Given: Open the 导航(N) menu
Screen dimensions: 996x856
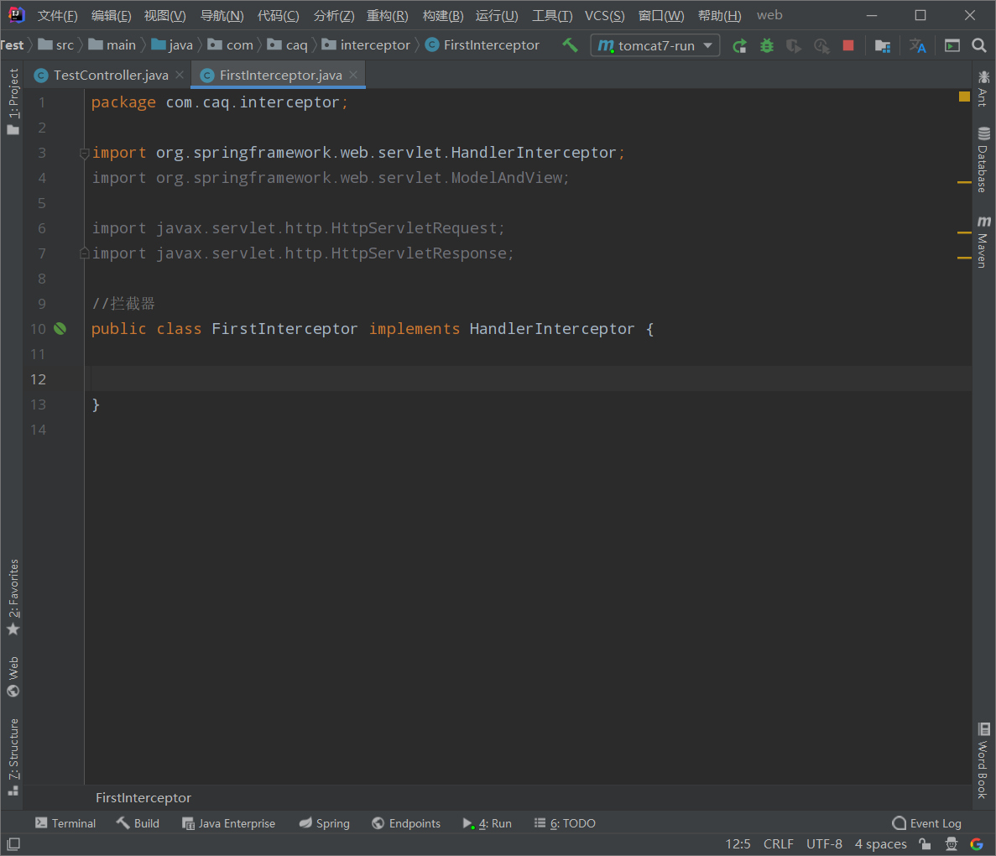Looking at the screenshot, I should (x=222, y=15).
